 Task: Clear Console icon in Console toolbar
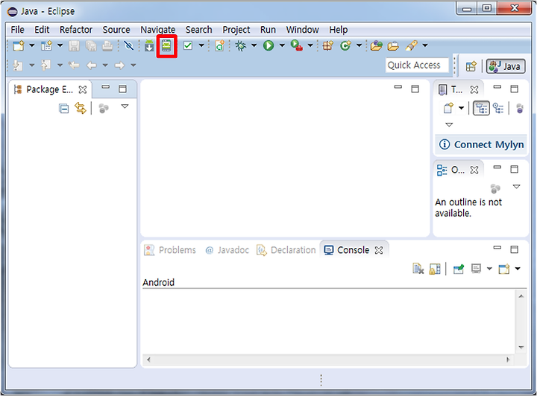[x=418, y=269]
